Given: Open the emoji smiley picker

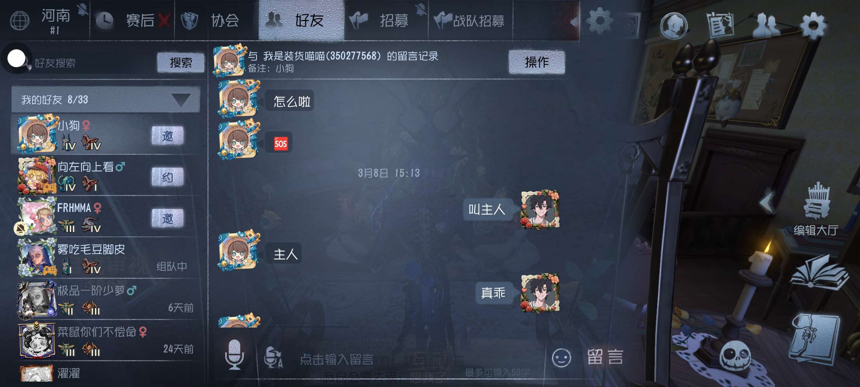Looking at the screenshot, I should pos(561,358).
